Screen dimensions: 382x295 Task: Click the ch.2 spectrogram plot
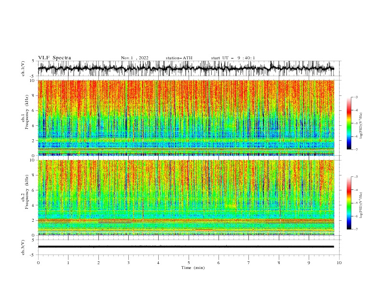[186, 198]
